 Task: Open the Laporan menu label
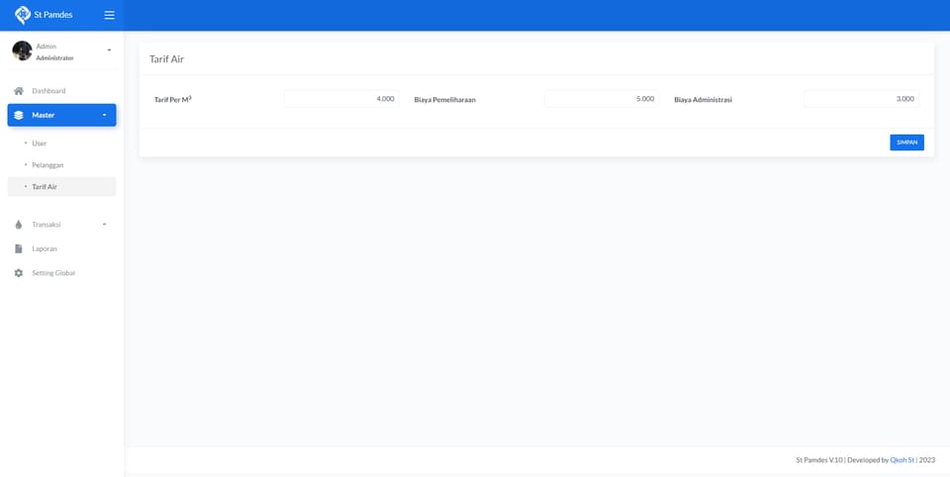(x=45, y=249)
